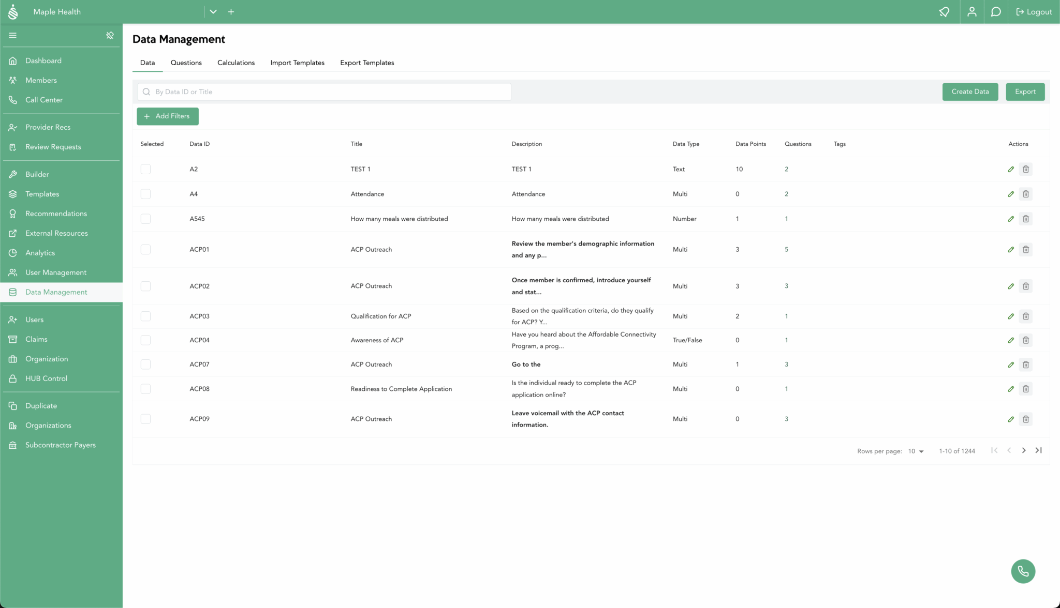The image size is (1060, 608).
Task: Click the edit pencil for row A2
Action: click(1011, 169)
